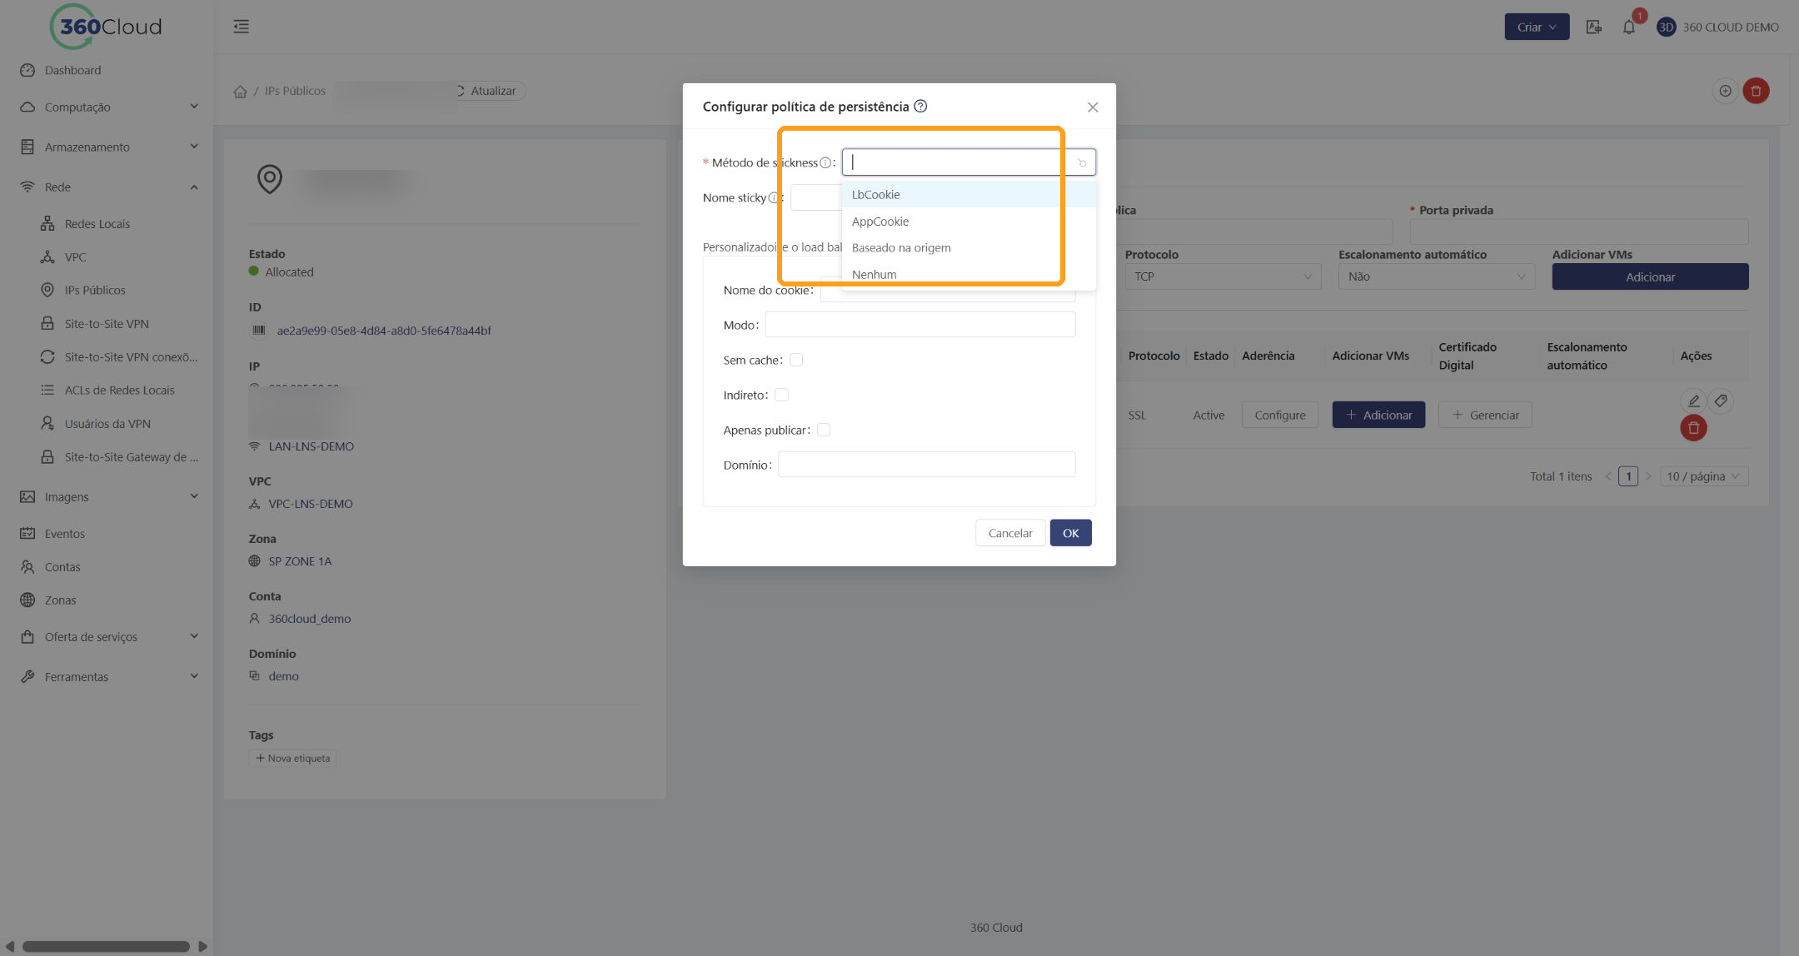The image size is (1799, 956).
Task: Click info icon beside Método de stickness
Action: (x=825, y=163)
